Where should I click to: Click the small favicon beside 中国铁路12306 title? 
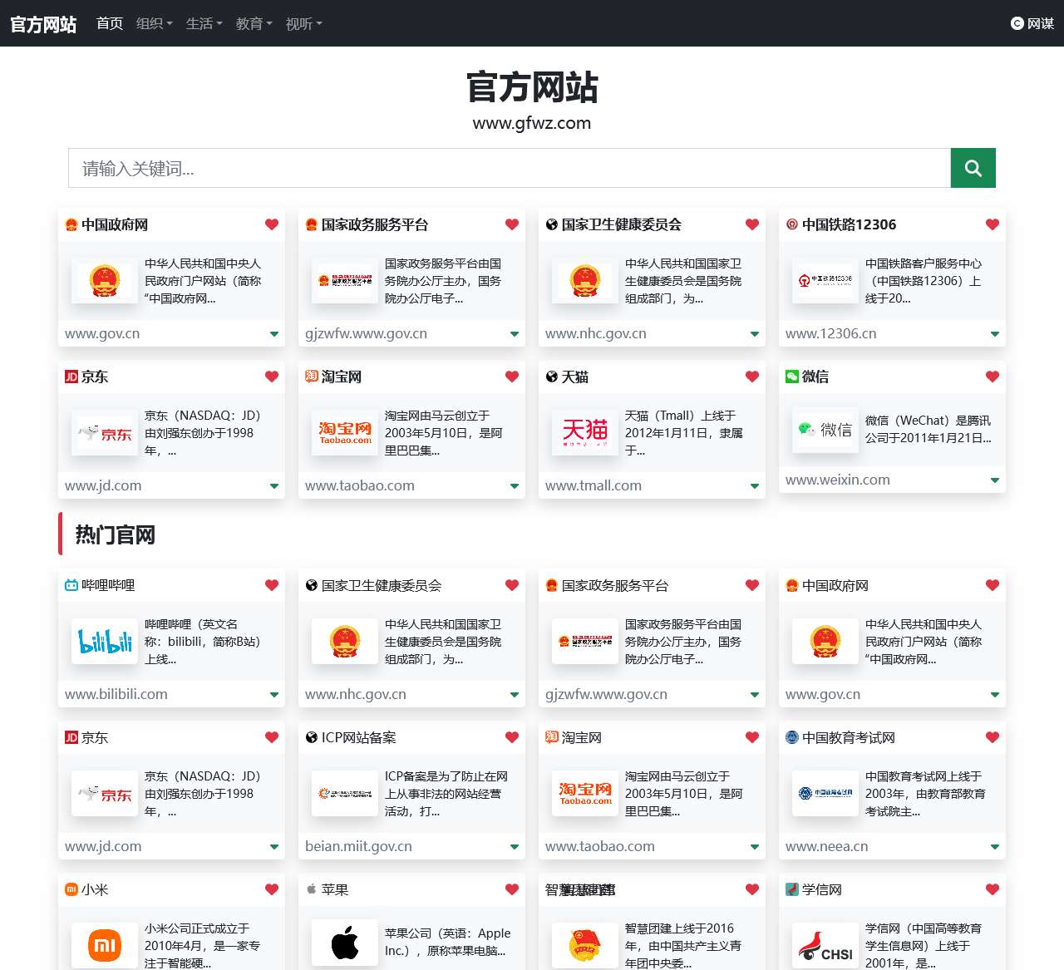point(792,224)
